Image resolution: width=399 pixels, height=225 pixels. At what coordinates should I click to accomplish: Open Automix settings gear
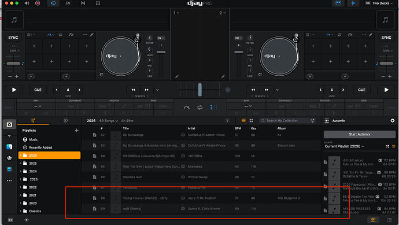[x=393, y=121]
